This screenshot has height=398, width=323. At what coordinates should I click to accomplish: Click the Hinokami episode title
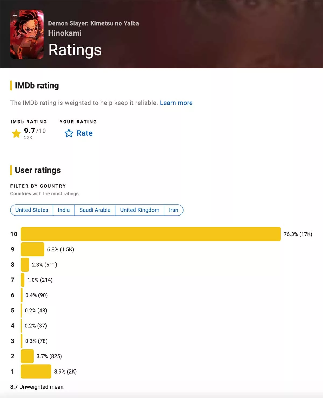click(x=65, y=33)
